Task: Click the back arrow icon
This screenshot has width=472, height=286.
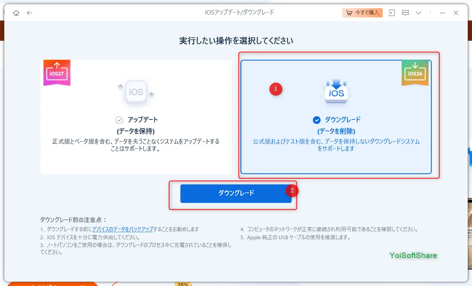Action: point(30,13)
